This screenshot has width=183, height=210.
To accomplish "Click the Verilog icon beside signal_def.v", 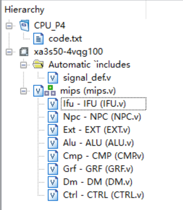I will tap(53, 78).
